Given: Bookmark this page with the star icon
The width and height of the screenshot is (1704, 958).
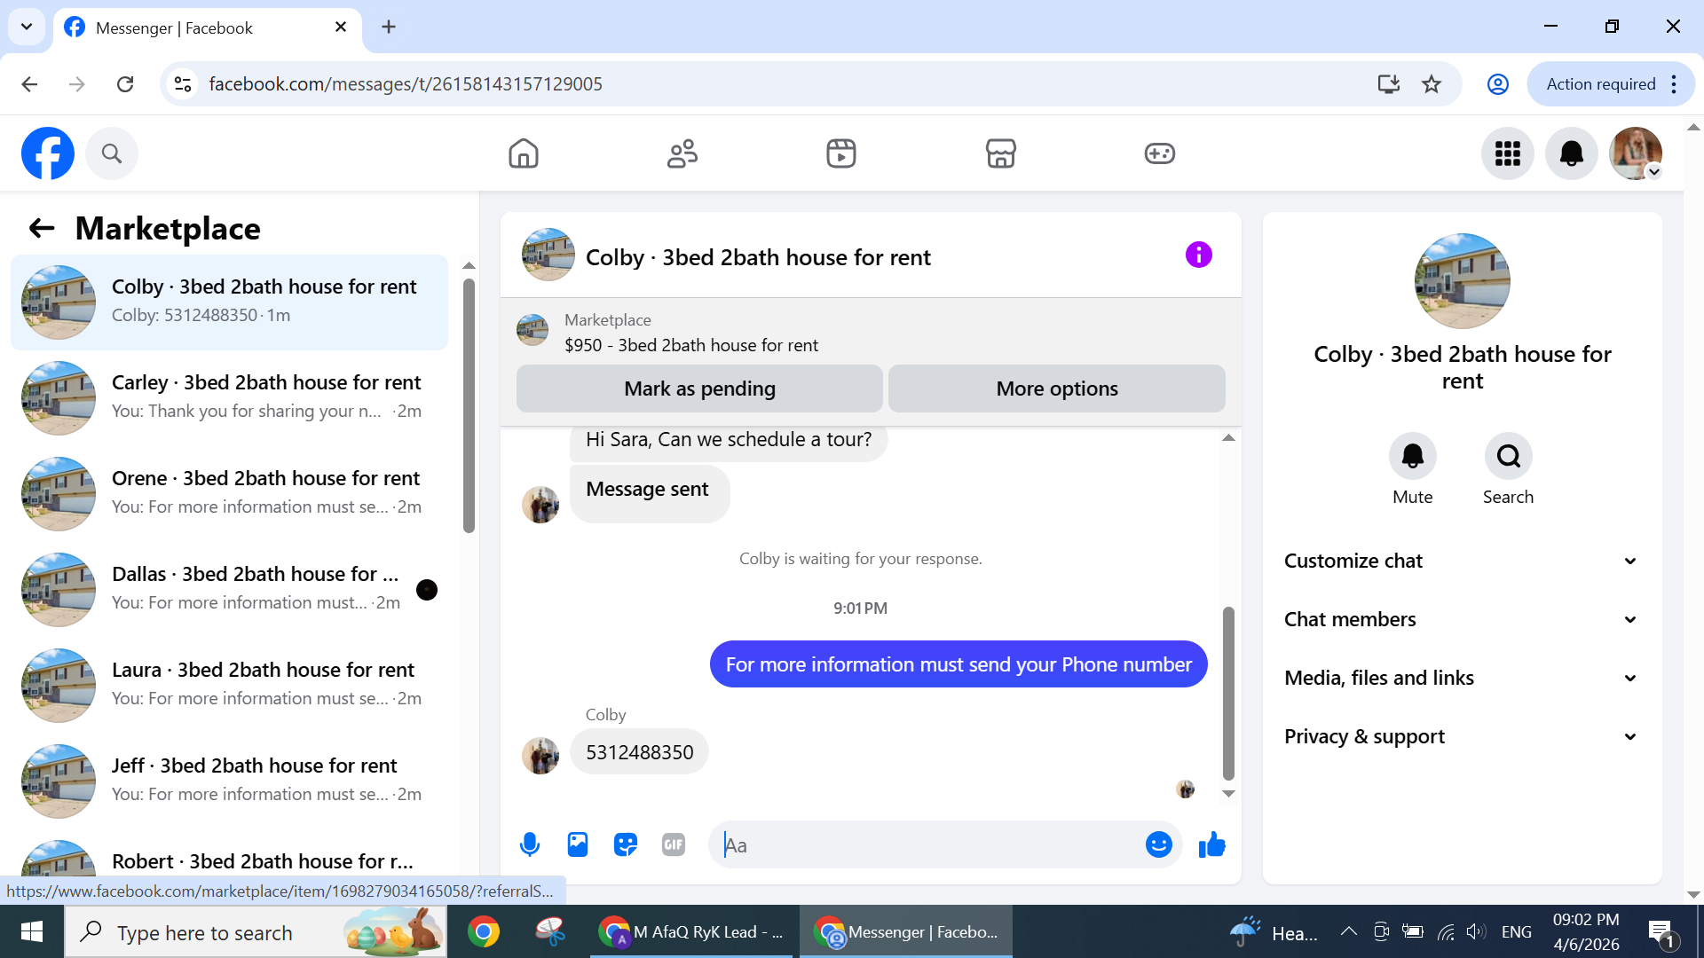Looking at the screenshot, I should point(1432,84).
